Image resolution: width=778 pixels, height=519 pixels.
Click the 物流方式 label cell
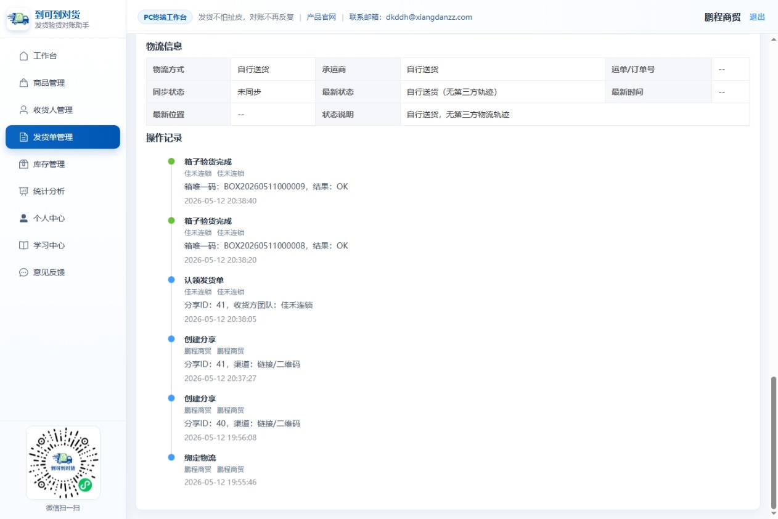(x=189, y=69)
